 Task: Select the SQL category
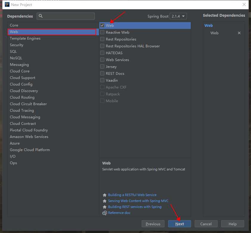pyautogui.click(x=53, y=52)
